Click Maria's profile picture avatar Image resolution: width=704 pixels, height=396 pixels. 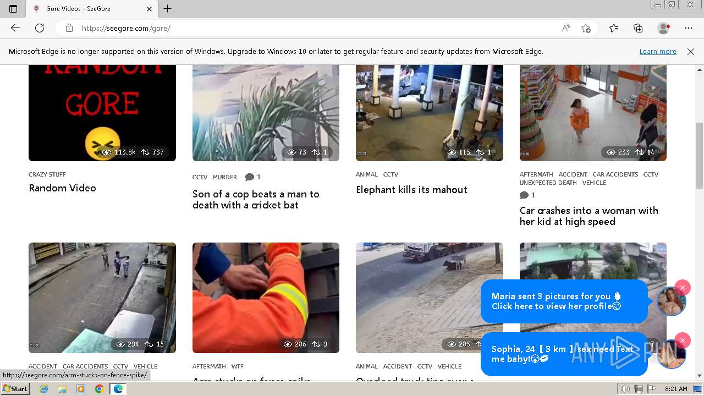coord(672,301)
